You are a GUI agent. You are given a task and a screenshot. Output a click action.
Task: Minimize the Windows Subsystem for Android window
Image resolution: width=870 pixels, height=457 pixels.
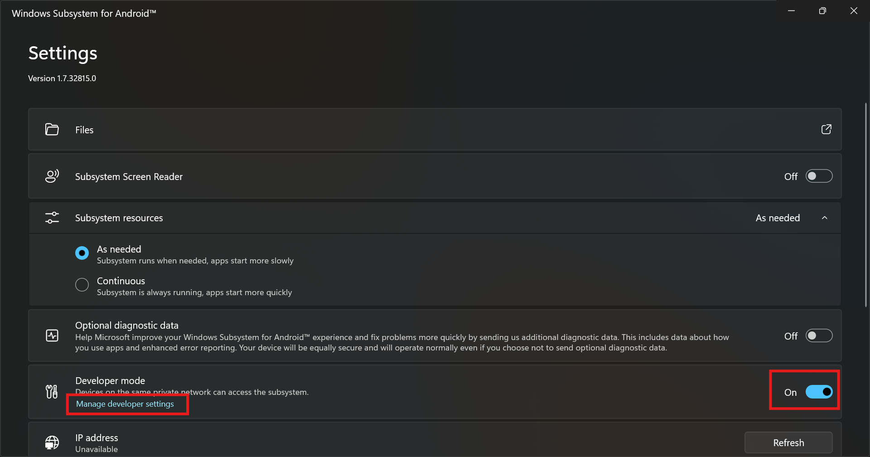pyautogui.click(x=791, y=11)
